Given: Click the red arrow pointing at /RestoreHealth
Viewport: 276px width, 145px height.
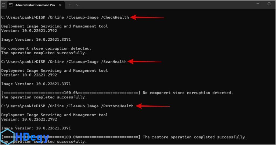Looking at the screenshot, I should 153,106.
